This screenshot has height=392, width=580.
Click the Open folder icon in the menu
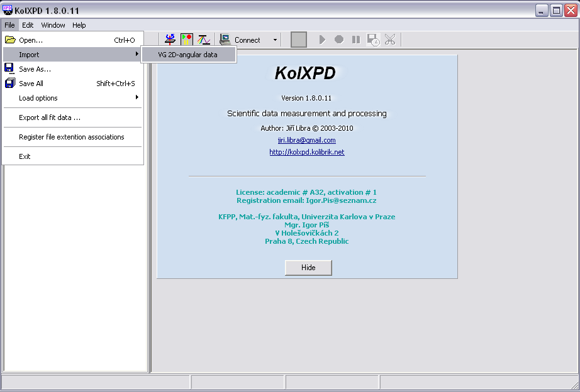[x=10, y=40]
